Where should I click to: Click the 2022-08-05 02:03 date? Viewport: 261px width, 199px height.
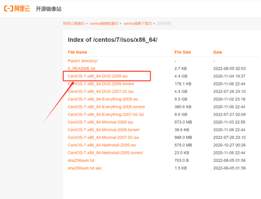coord(229,68)
